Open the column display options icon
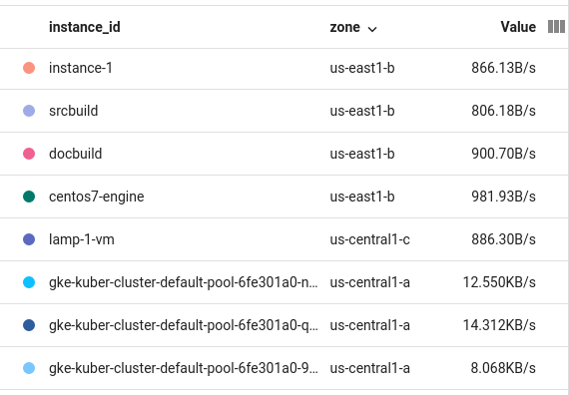 pyautogui.click(x=556, y=27)
